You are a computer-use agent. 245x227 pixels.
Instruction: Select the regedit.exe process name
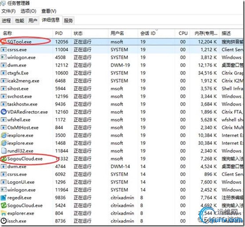tap(20, 198)
